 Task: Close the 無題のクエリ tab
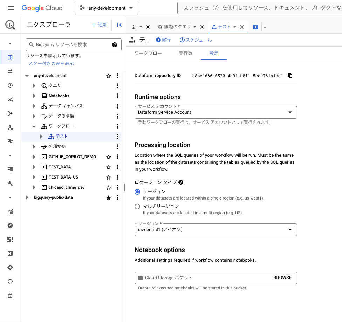pyautogui.click(x=202, y=27)
